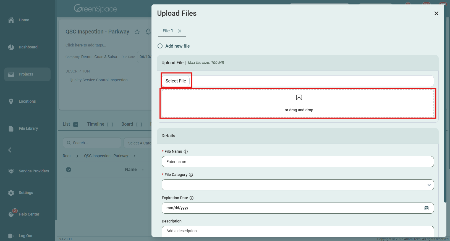Screen dimensions: 450x241
Task: Click the File Name input field
Action: click(297, 162)
